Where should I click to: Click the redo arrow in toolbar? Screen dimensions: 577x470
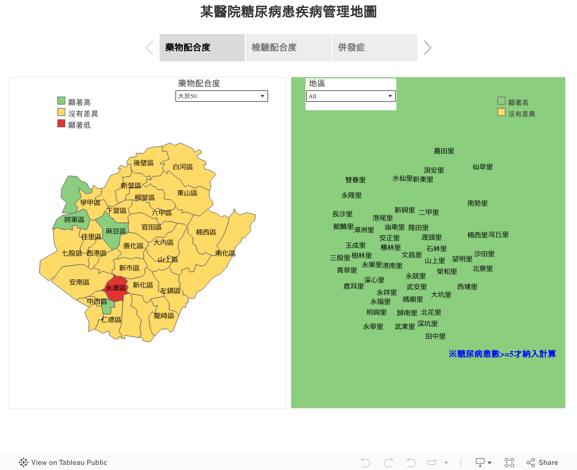(388, 462)
